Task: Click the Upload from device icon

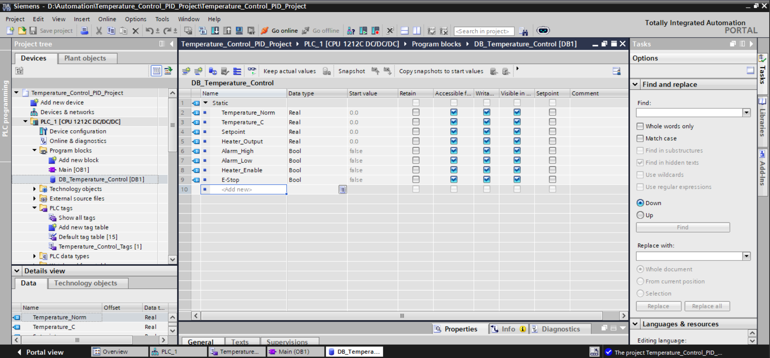Action: [227, 31]
